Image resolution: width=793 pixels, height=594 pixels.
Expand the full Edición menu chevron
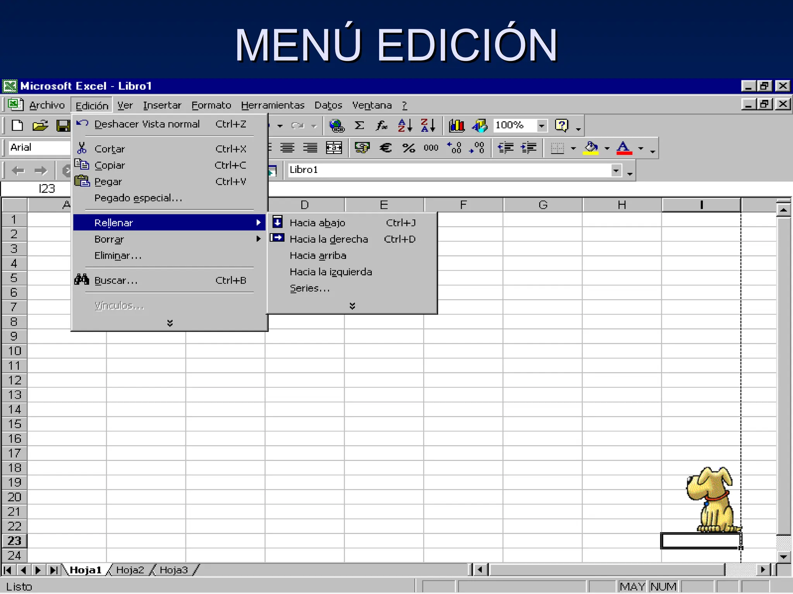[x=170, y=323]
